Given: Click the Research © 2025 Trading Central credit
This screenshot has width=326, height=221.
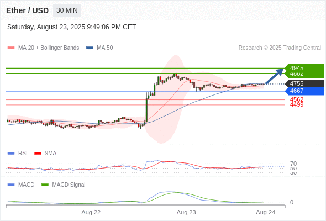Looking at the screenshot, I should (280, 48).
